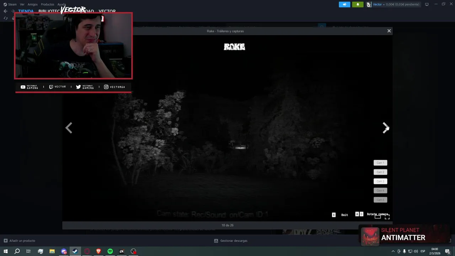The height and width of the screenshot is (256, 455).
Task: Open Steam notifications bell
Action: [x=358, y=4]
